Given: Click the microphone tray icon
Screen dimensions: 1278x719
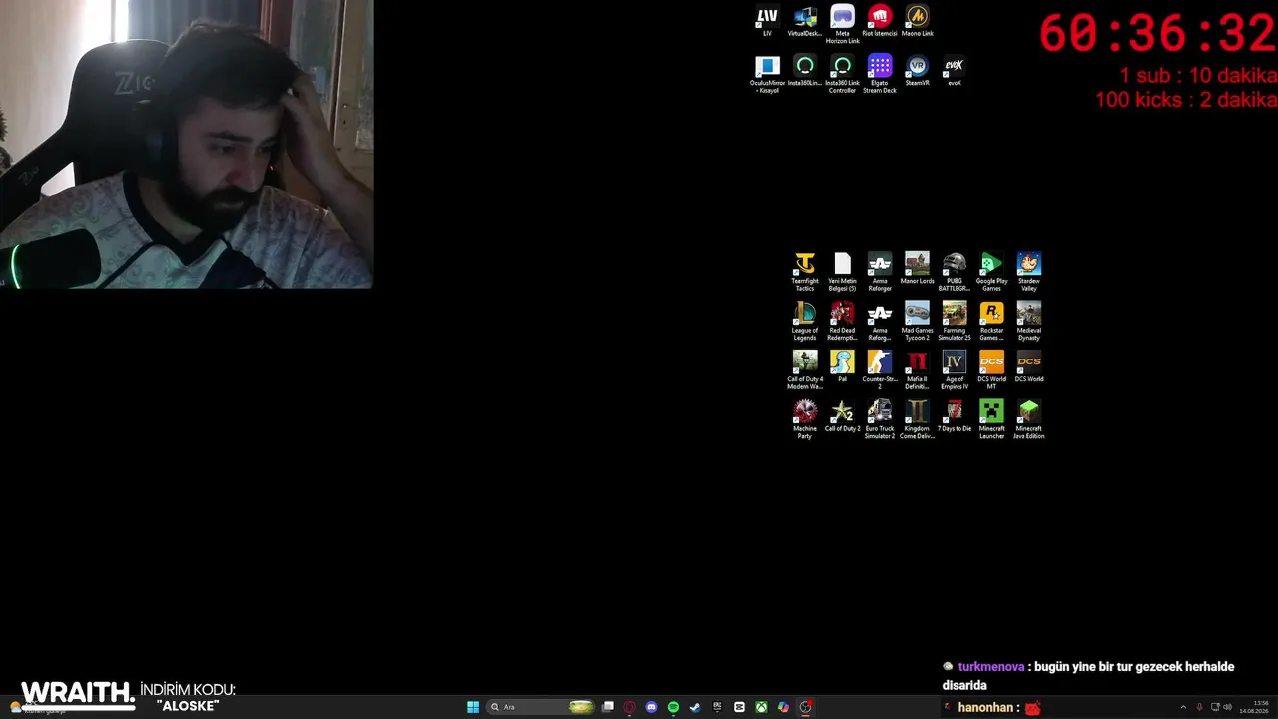Looking at the screenshot, I should (1199, 707).
